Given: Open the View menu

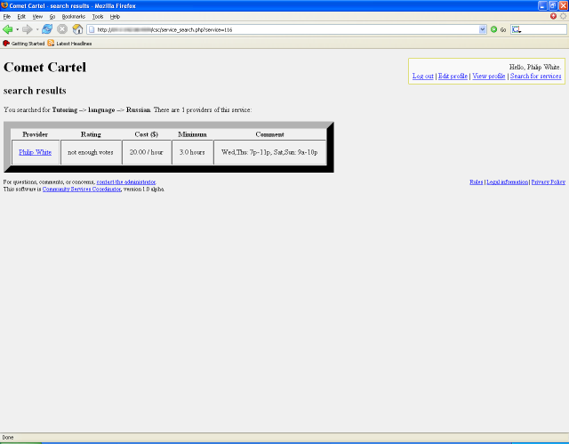Looking at the screenshot, I should tap(37, 16).
